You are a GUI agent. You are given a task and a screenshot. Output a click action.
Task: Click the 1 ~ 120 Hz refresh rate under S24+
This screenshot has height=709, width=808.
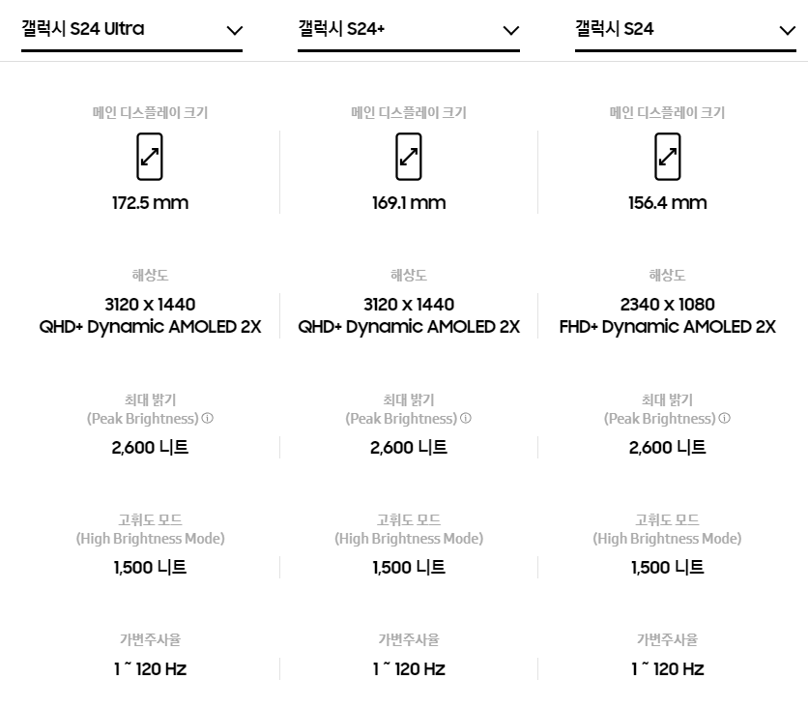point(408,669)
